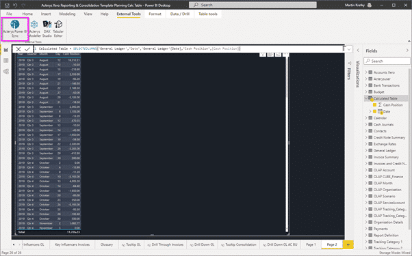The height and width of the screenshot is (256, 412).
Task: Switch to Data view in sidebar
Action: point(5,61)
